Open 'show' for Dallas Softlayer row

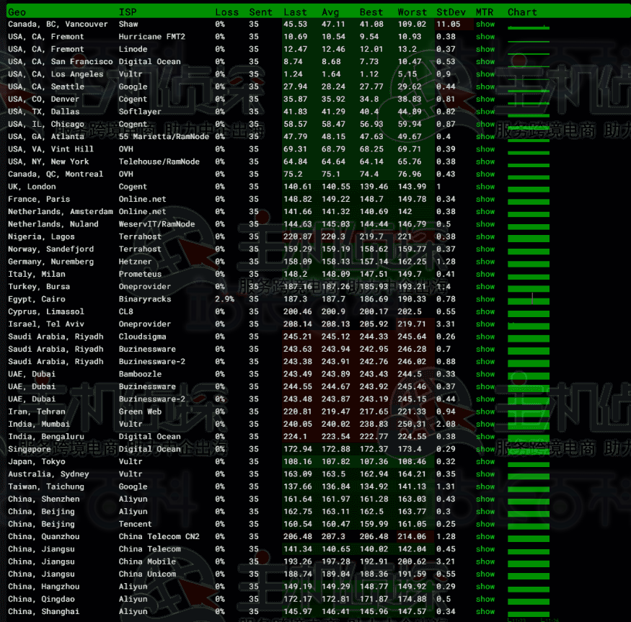pos(485,112)
